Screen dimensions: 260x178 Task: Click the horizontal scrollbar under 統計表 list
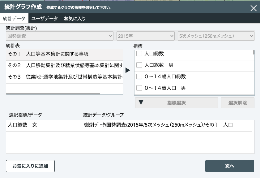(x=53, y=93)
